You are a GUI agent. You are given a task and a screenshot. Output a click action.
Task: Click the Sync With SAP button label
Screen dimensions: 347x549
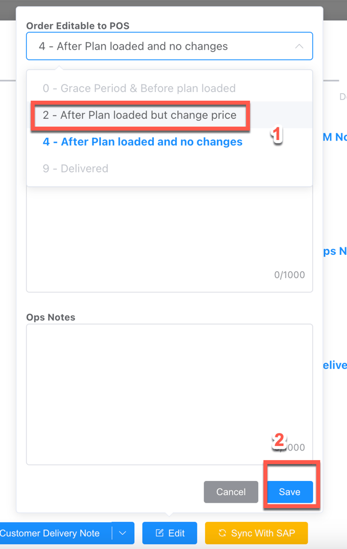point(262,533)
